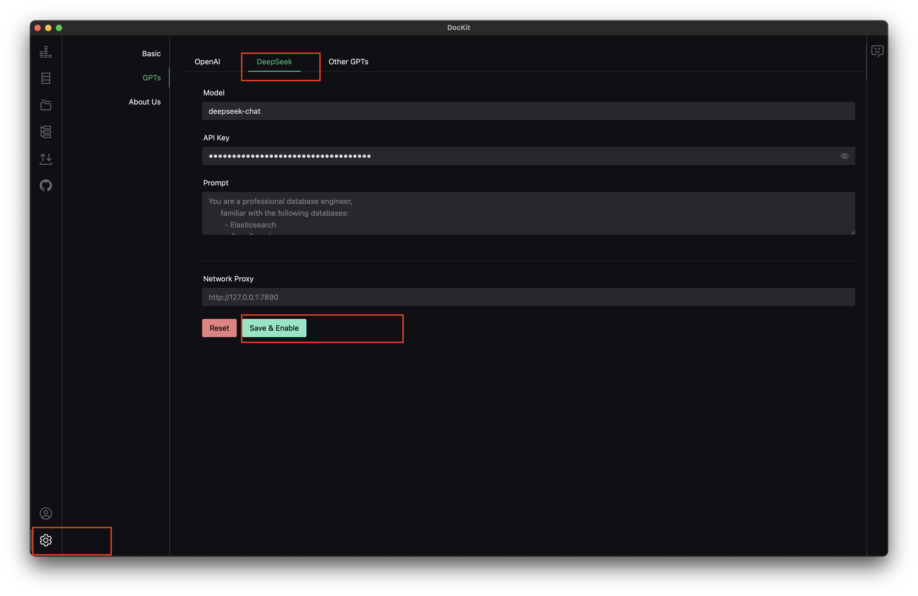Image resolution: width=918 pixels, height=596 pixels.
Task: Select GPTs in settings navigation
Action: 151,77
